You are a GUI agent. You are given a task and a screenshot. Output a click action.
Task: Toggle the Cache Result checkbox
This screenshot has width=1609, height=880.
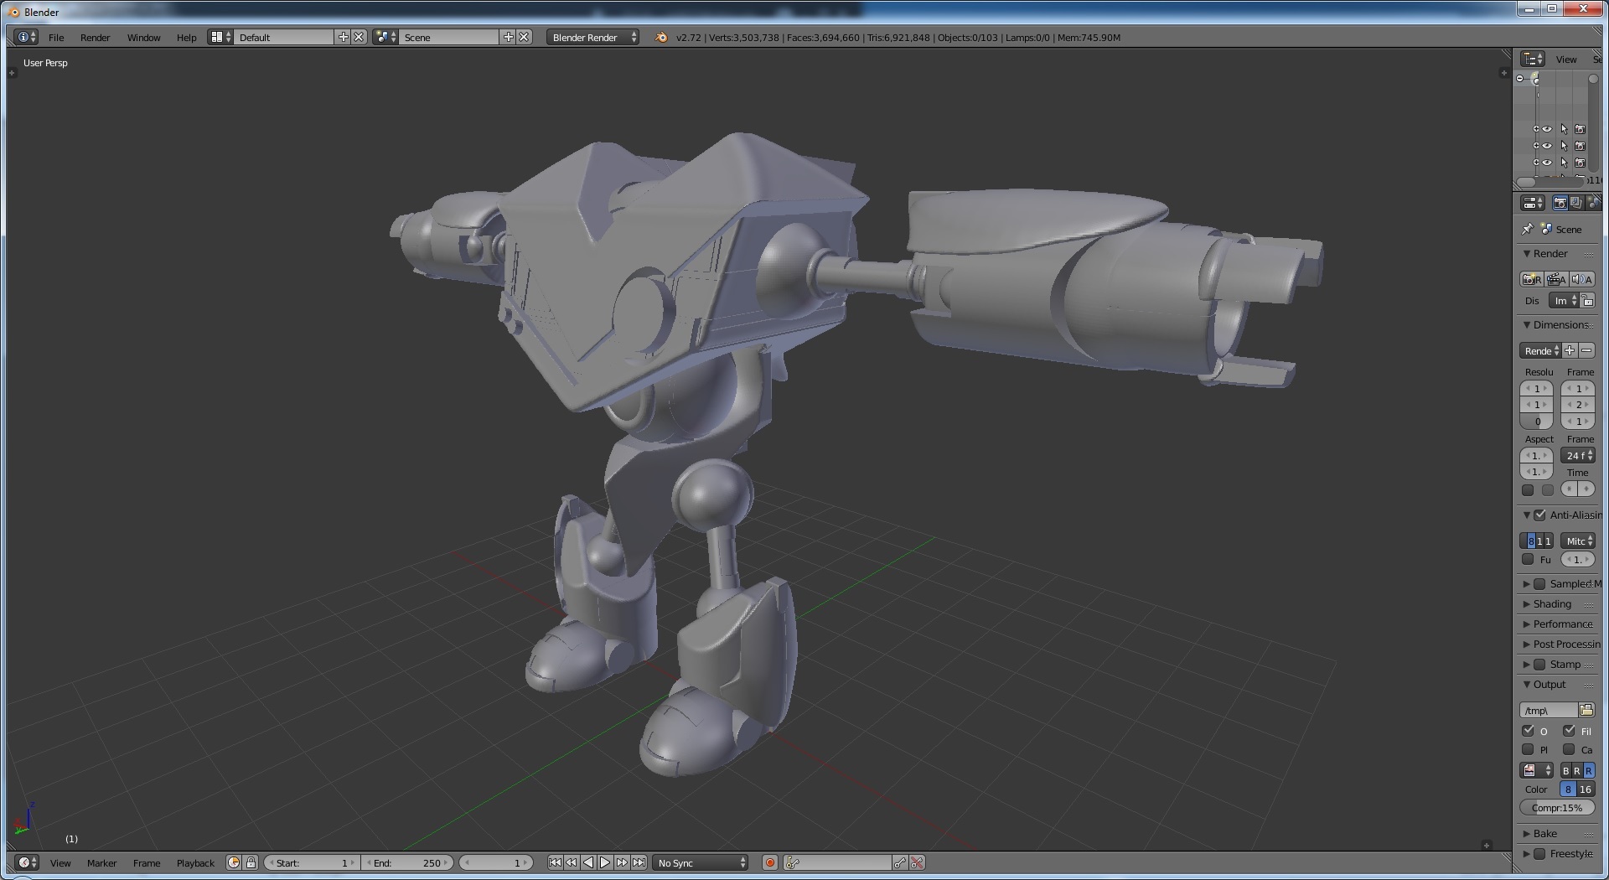click(1569, 749)
